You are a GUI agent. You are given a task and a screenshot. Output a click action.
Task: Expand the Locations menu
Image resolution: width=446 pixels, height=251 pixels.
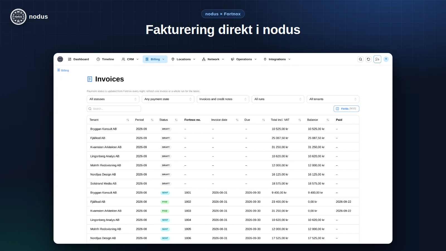click(x=183, y=59)
